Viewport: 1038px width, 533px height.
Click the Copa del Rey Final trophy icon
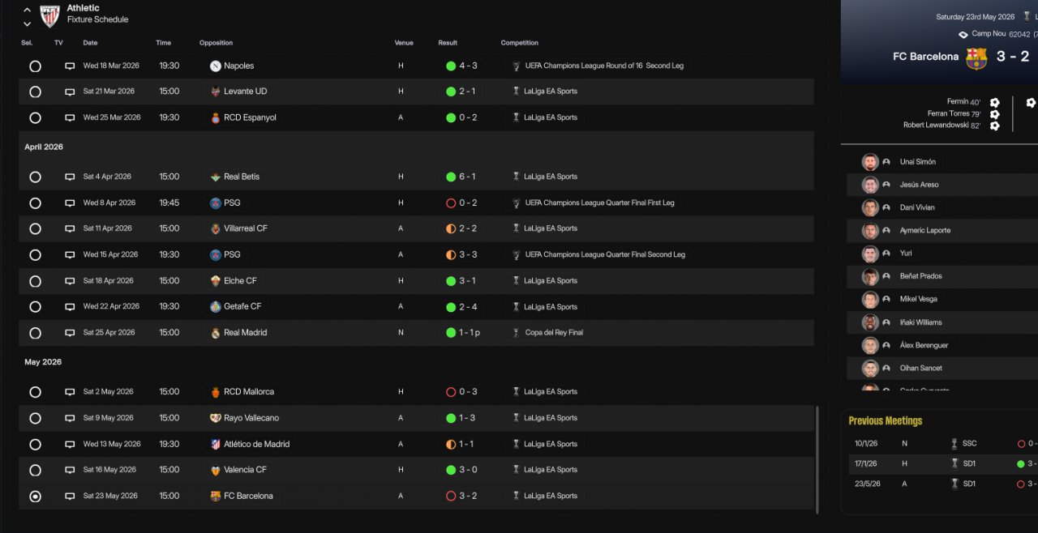coord(517,333)
